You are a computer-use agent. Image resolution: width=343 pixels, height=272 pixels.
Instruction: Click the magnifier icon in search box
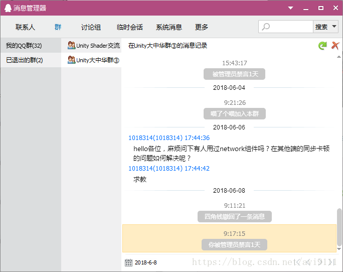pyautogui.click(x=266, y=27)
